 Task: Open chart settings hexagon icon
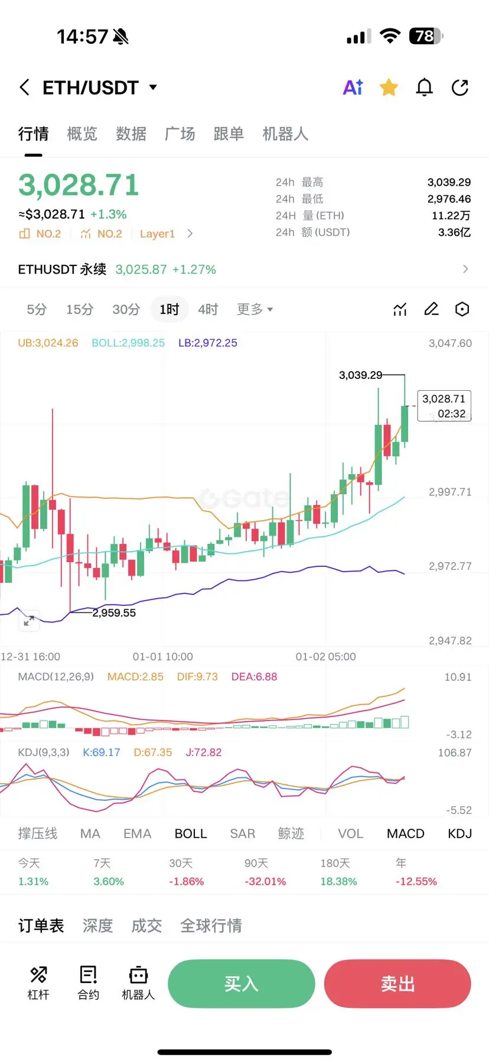(462, 309)
